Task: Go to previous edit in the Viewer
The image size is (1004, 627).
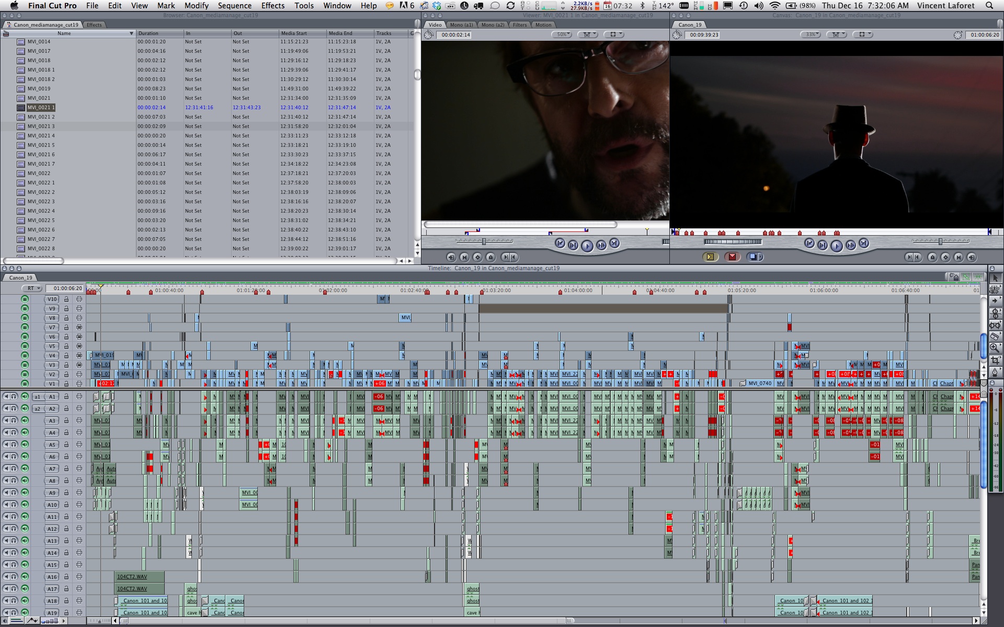Action: [x=560, y=243]
